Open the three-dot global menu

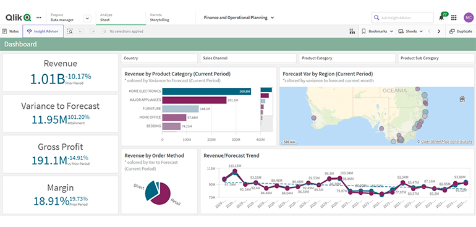coord(39,17)
